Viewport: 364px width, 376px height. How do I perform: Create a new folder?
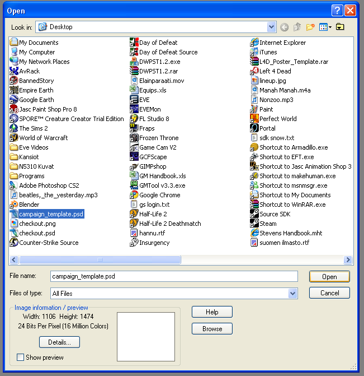(310, 27)
